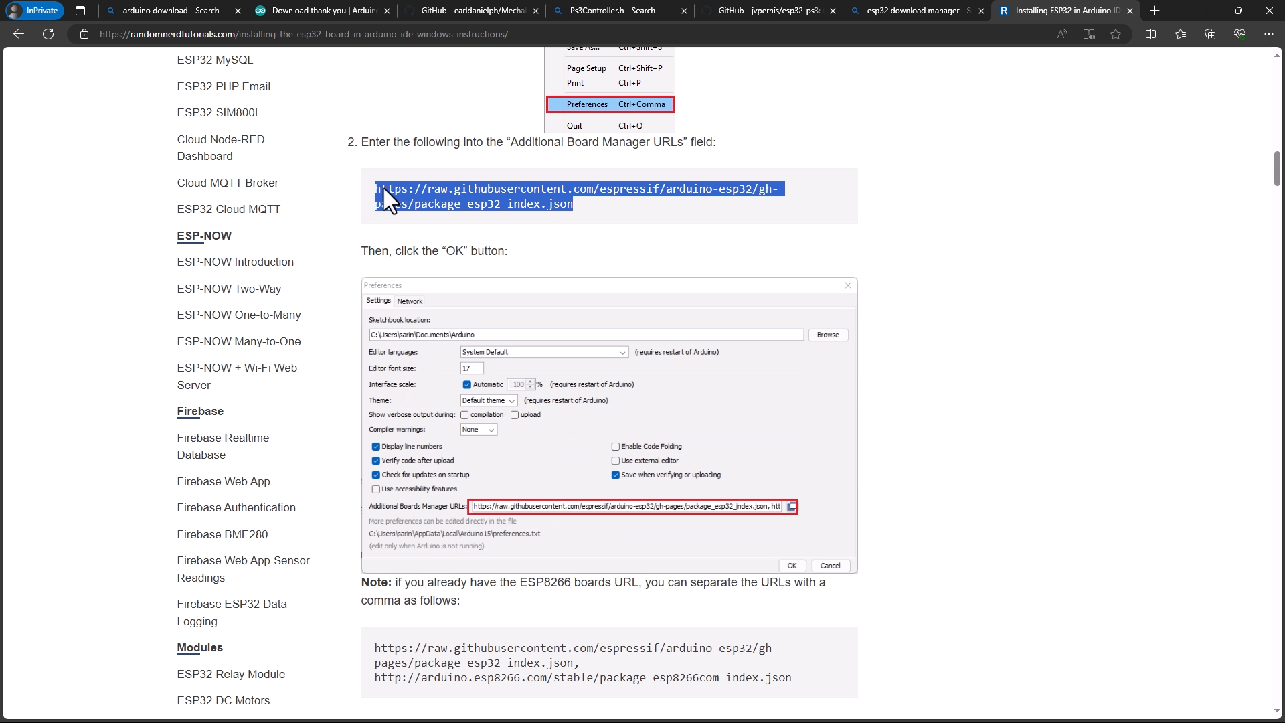Close the esp32 download manager tab
The width and height of the screenshot is (1285, 723).
click(981, 11)
